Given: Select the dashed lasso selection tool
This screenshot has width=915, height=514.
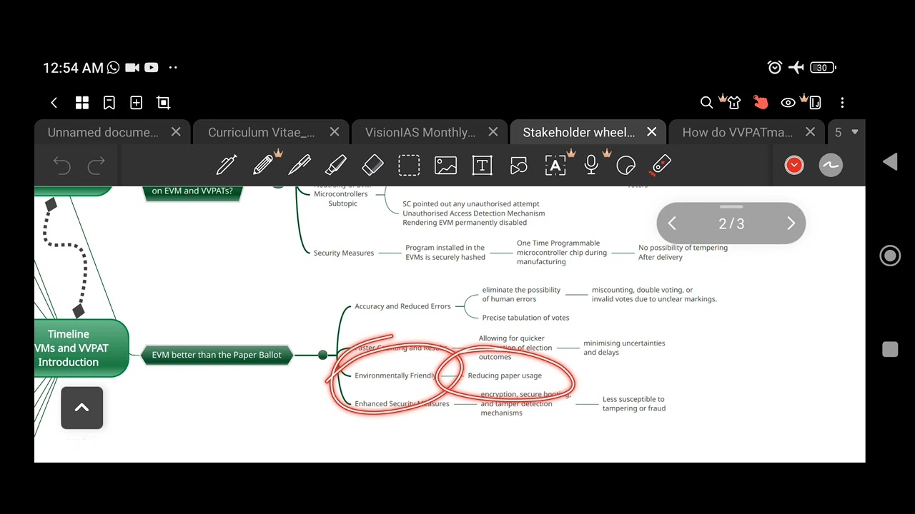Looking at the screenshot, I should coord(409,166).
